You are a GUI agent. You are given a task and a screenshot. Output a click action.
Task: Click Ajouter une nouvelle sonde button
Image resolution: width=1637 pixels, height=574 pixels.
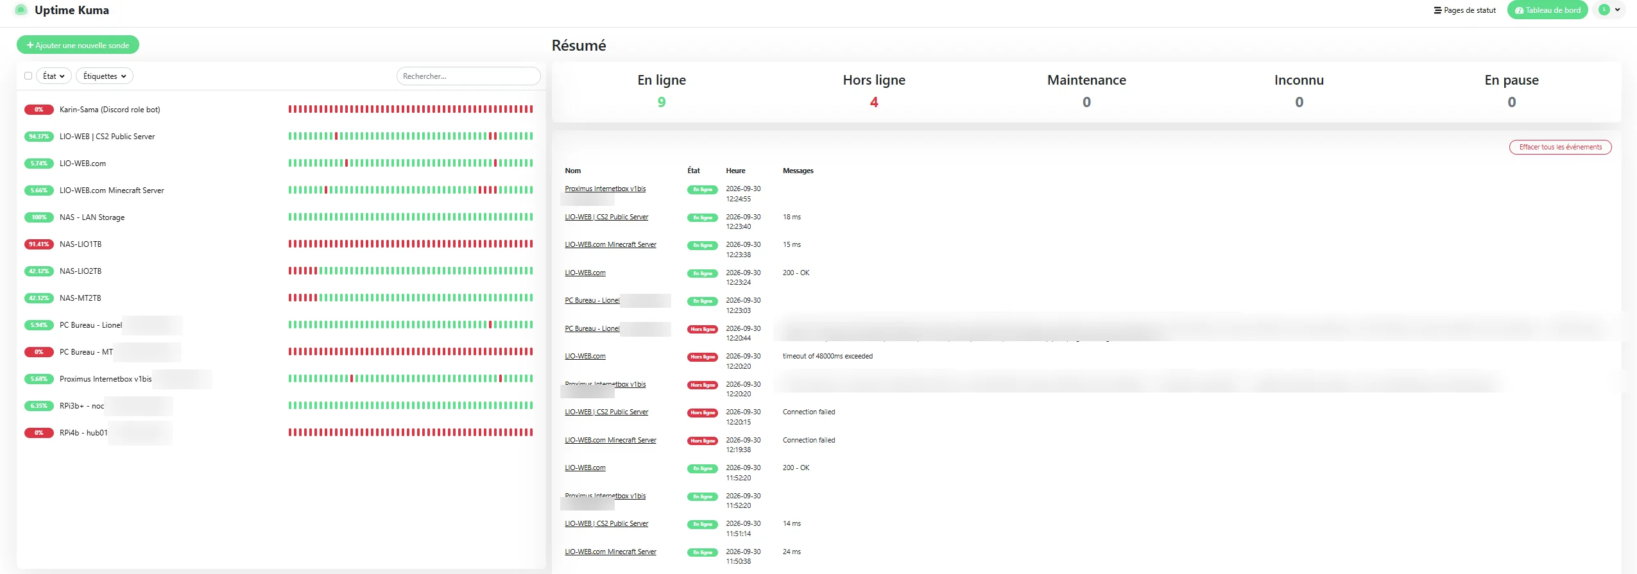point(78,45)
